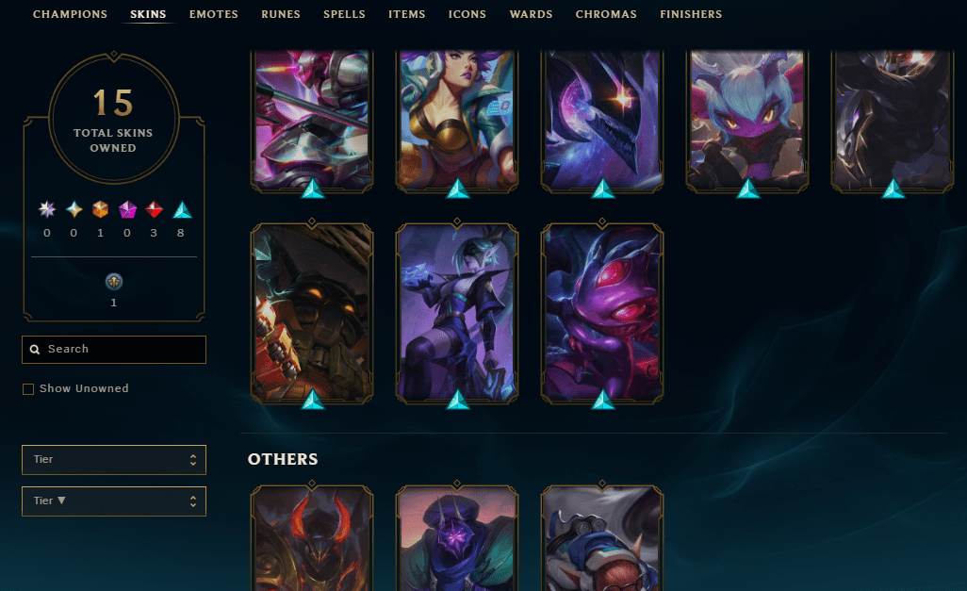Open the Emotes tab
967x591 pixels.
213,14
